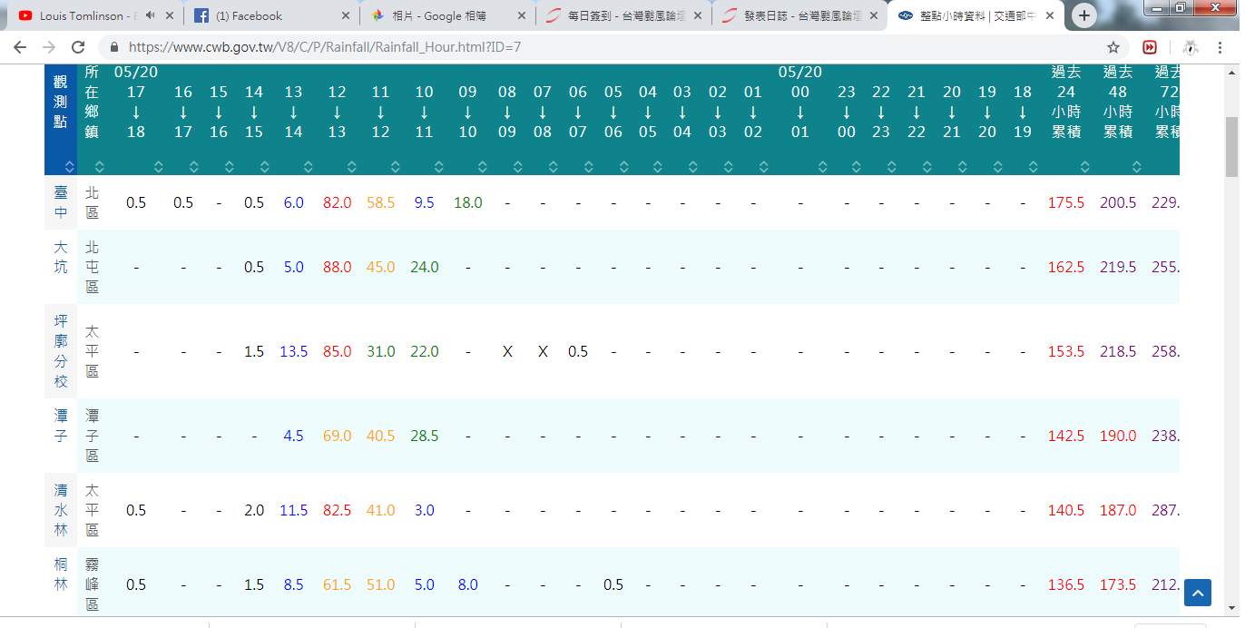The width and height of the screenshot is (1245, 628).
Task: Sort by the 14→15 hour column
Action: pyautogui.click(x=265, y=167)
